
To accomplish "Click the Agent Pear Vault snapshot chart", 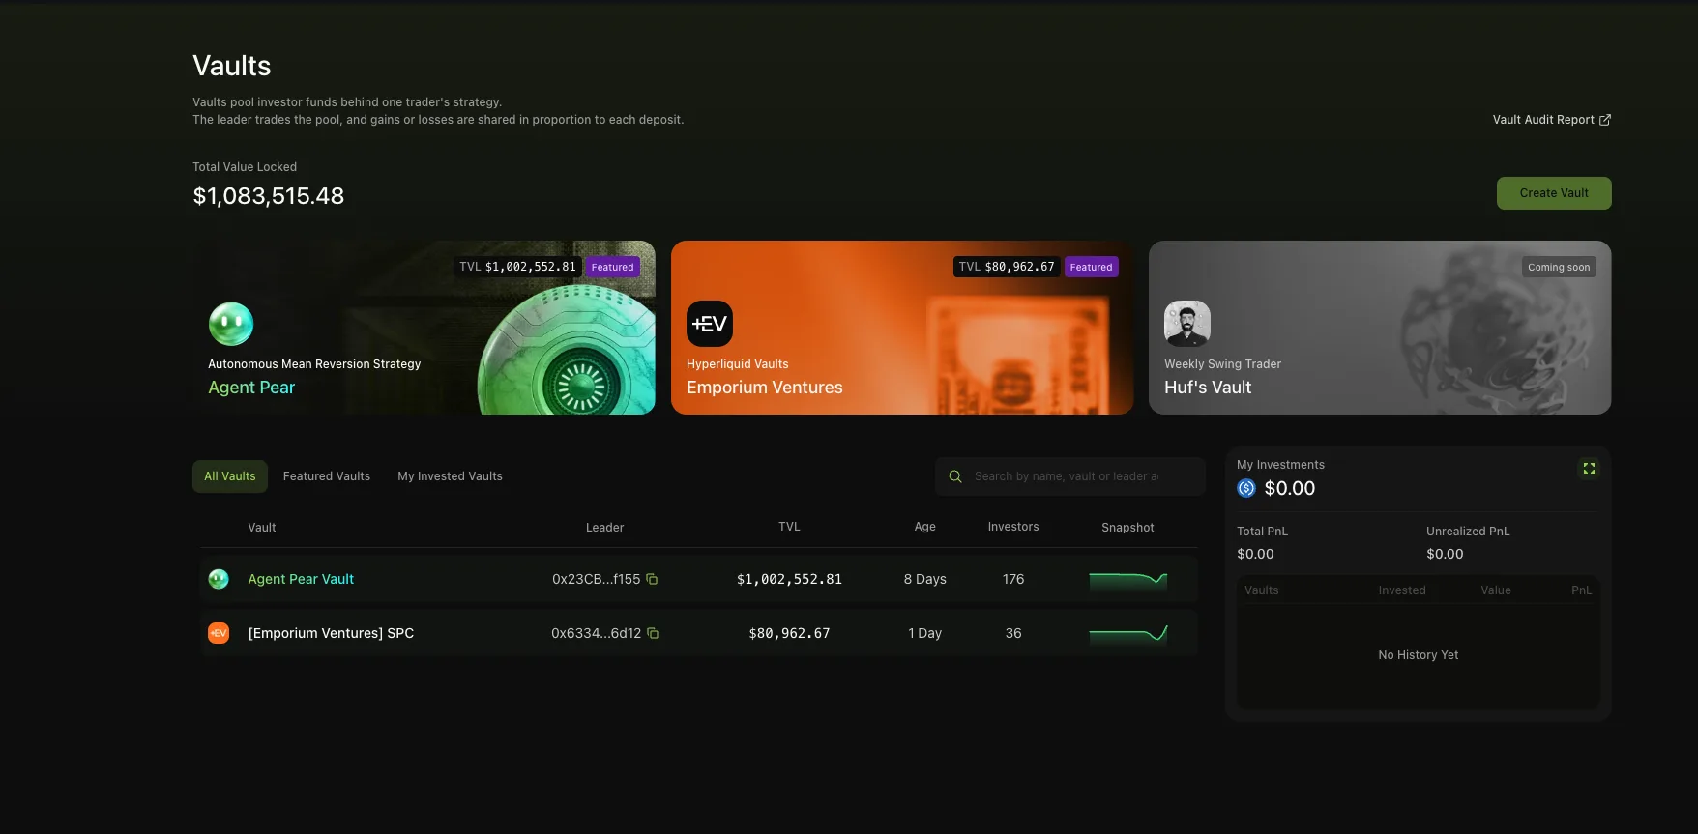I will point(1127,580).
